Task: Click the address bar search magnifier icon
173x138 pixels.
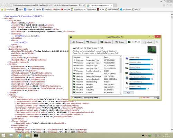Action: click(x=80, y=5)
